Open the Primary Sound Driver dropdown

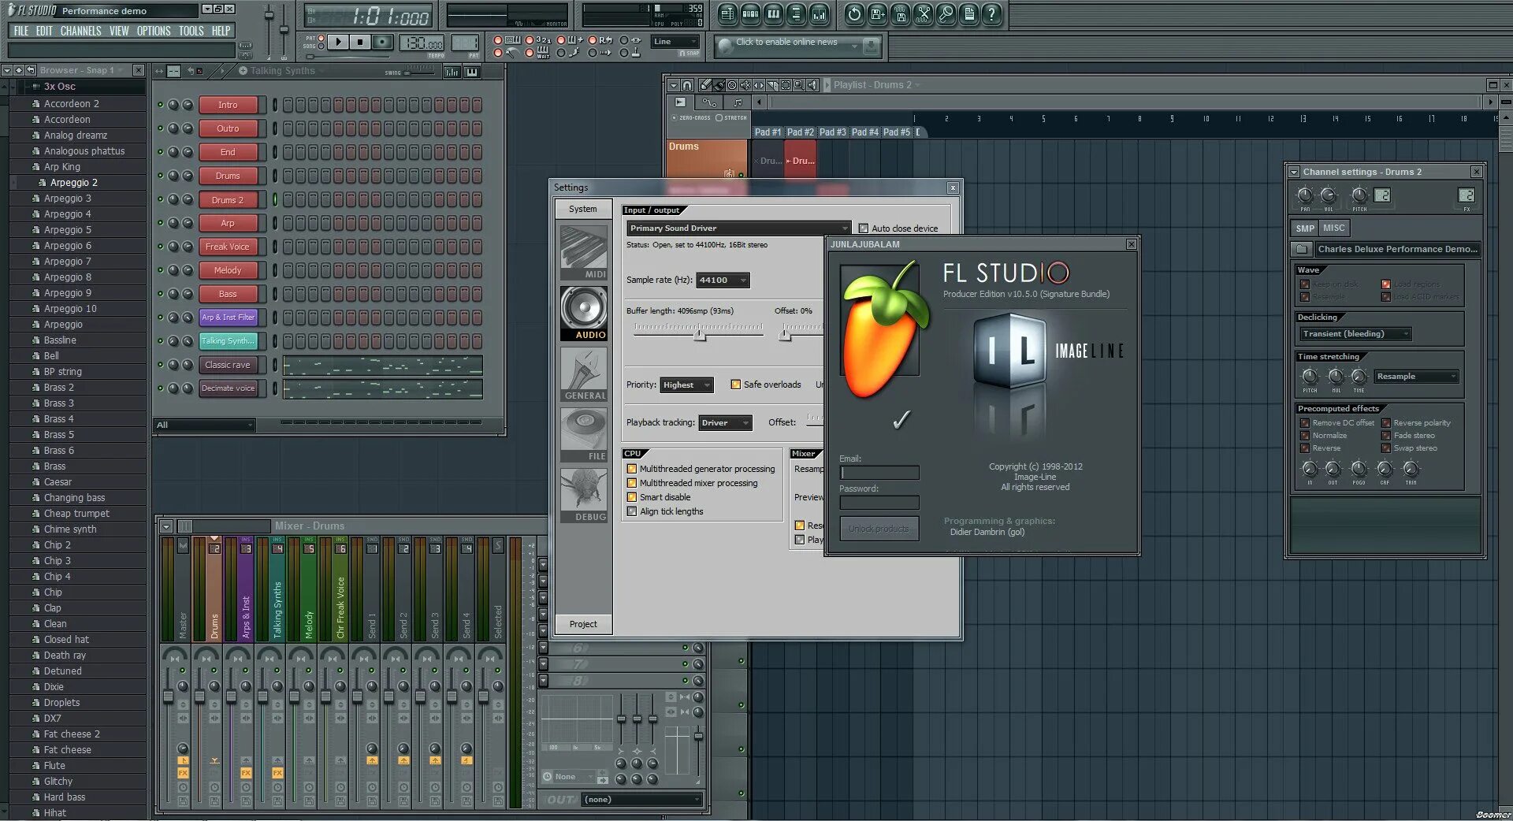[738, 228]
